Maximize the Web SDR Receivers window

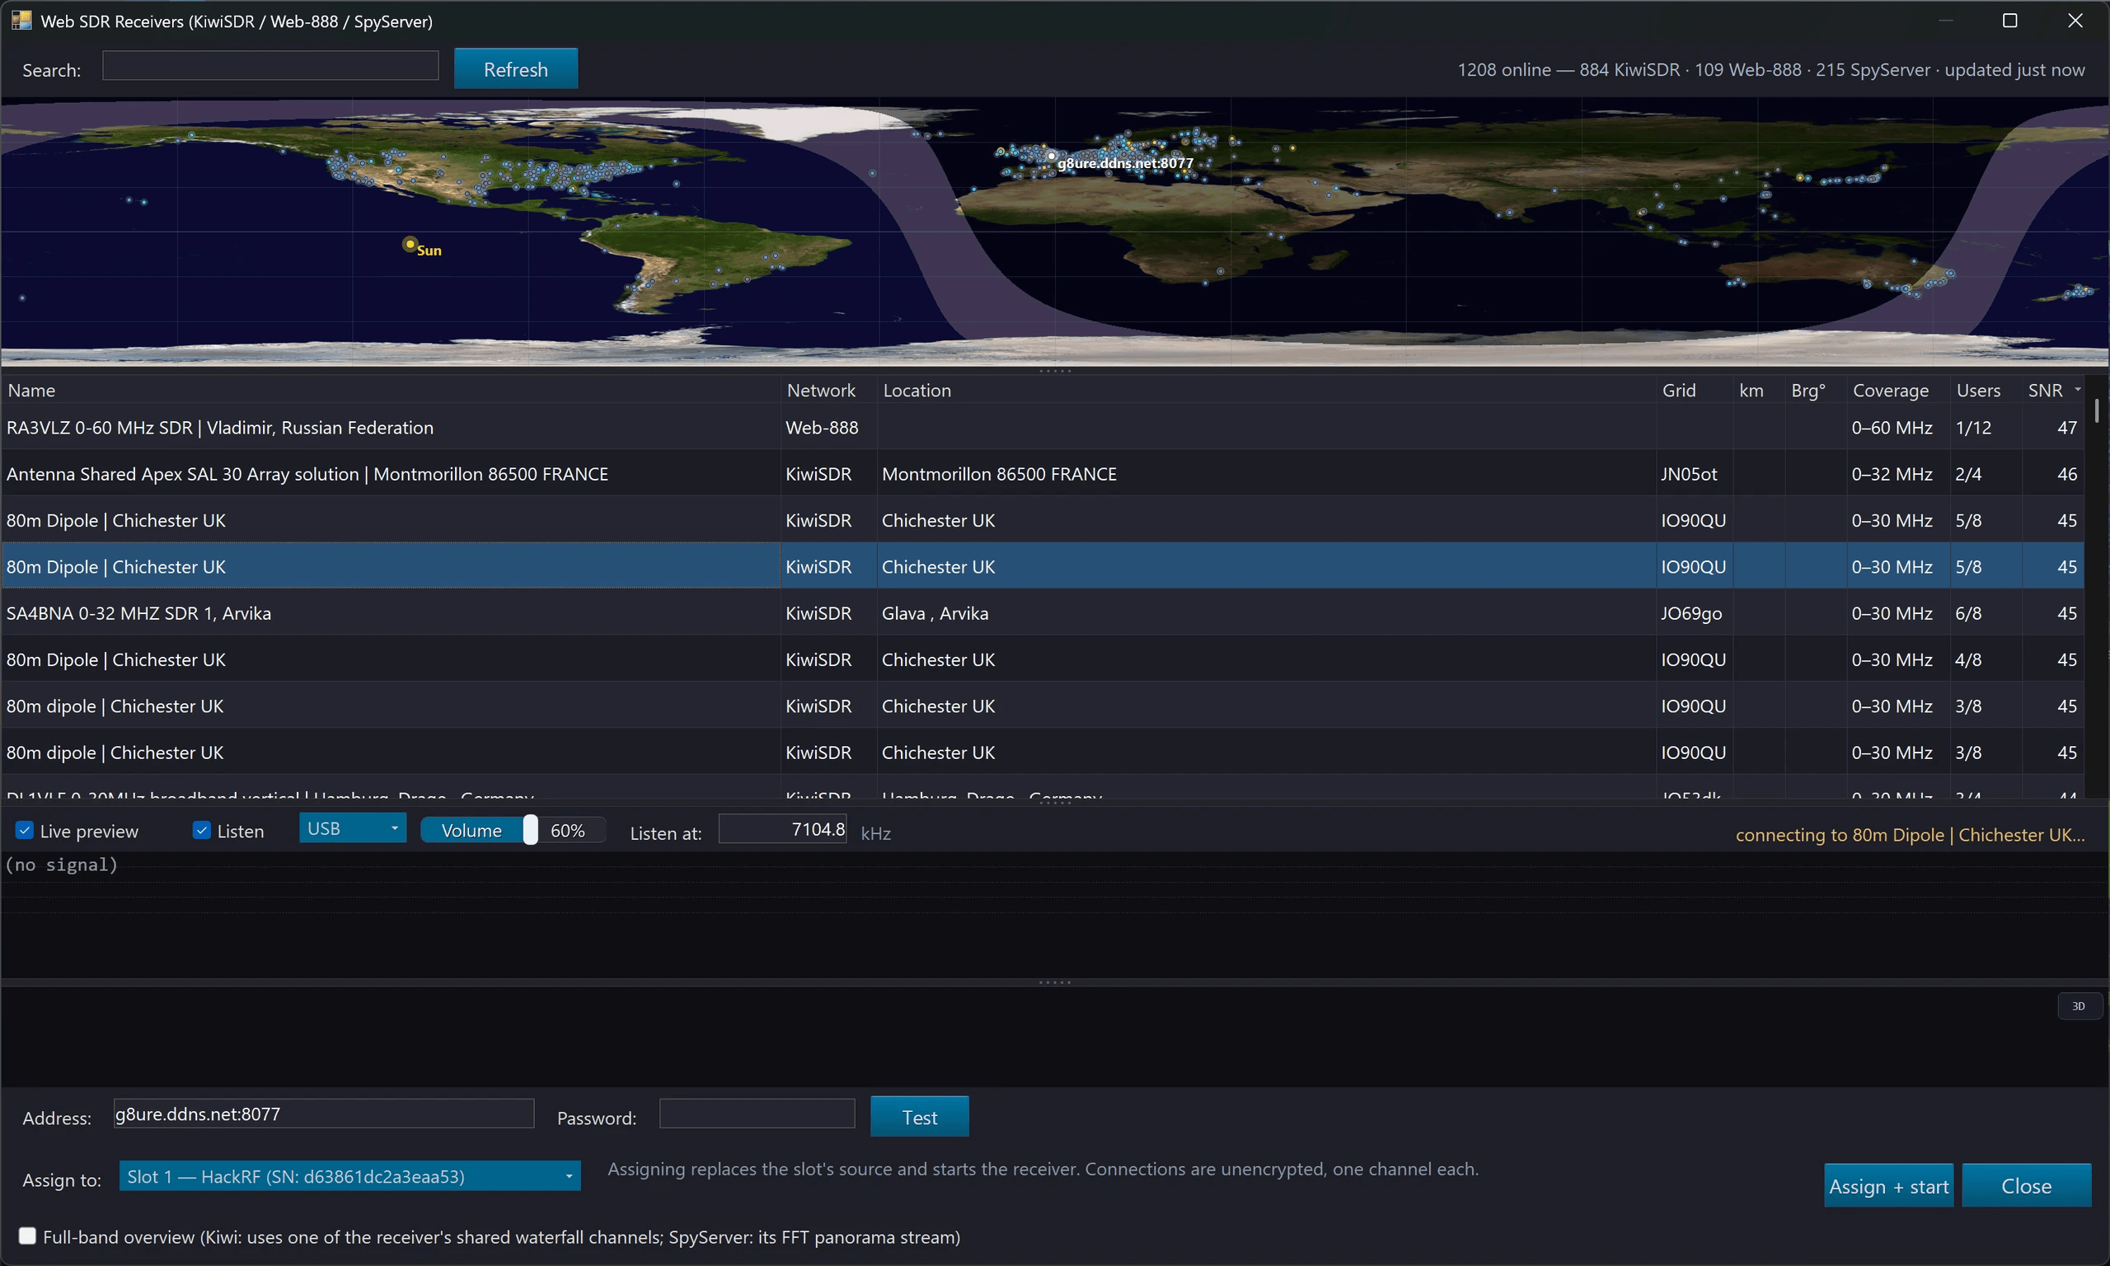[2009, 21]
